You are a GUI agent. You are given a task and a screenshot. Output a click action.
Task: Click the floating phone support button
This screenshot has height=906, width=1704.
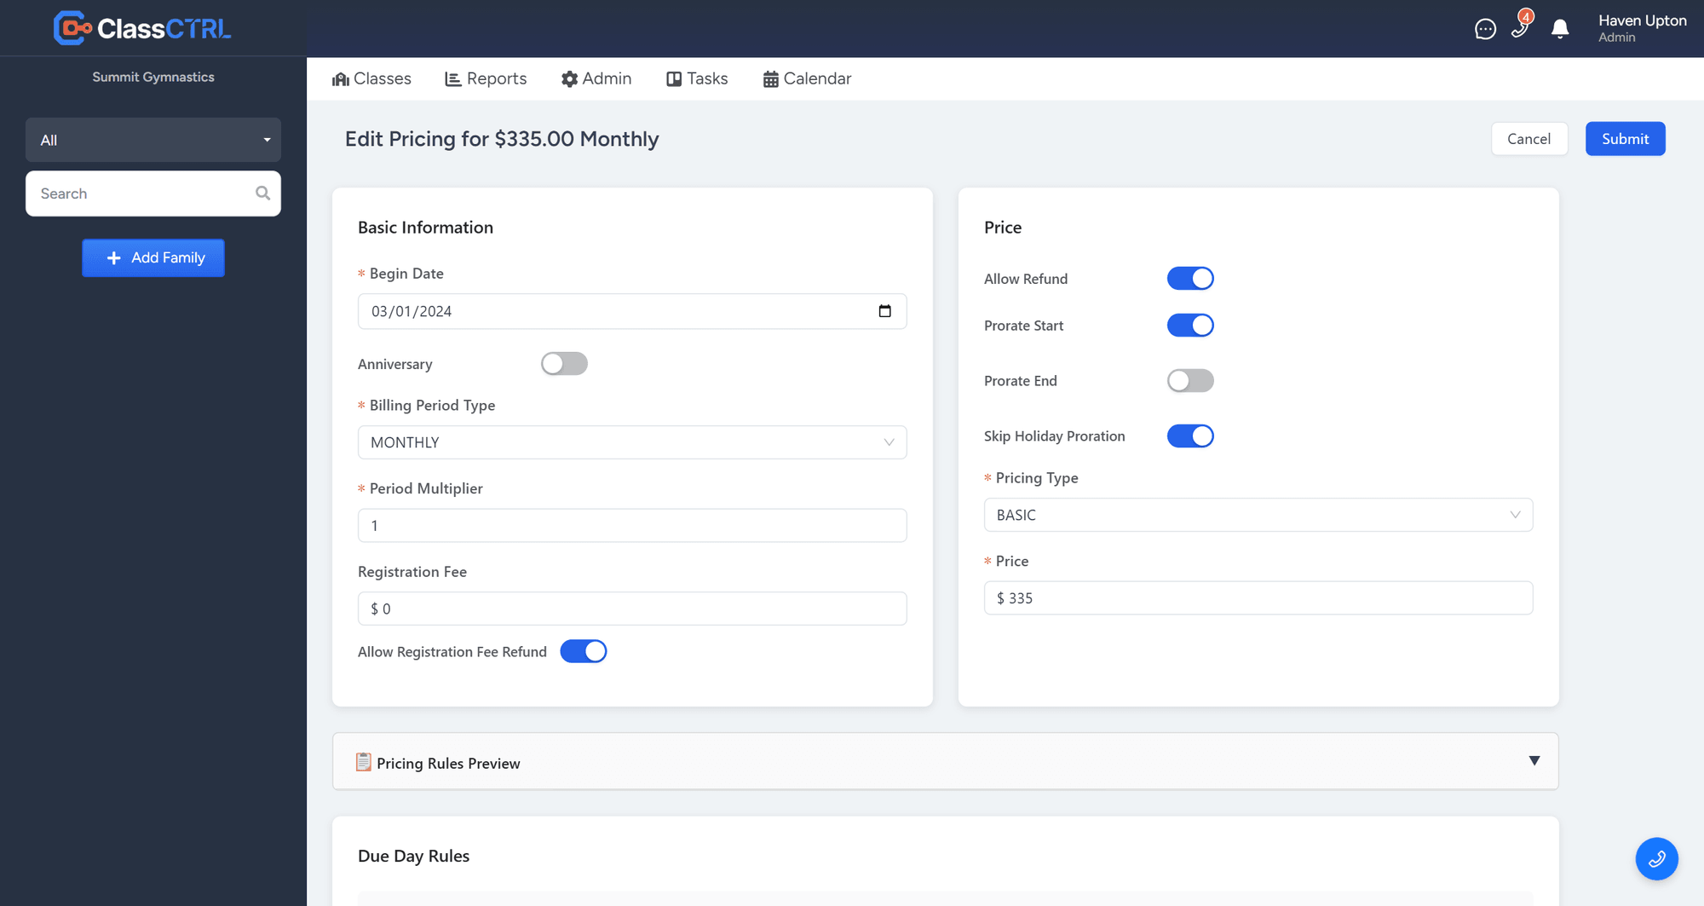pos(1656,858)
